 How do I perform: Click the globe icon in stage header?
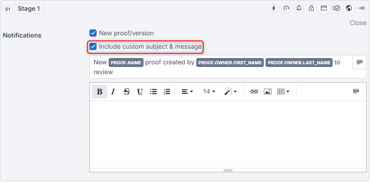(x=349, y=8)
